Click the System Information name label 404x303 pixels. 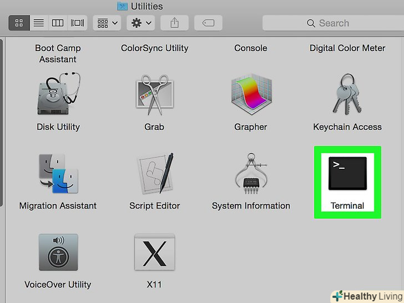pyautogui.click(x=251, y=206)
